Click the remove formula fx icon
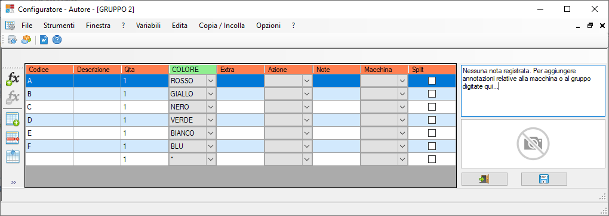 13,98
